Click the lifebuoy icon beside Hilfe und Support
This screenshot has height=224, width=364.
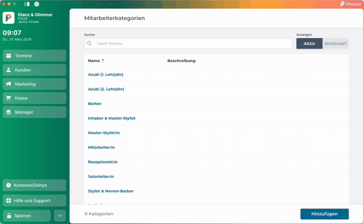pyautogui.click(x=9, y=200)
